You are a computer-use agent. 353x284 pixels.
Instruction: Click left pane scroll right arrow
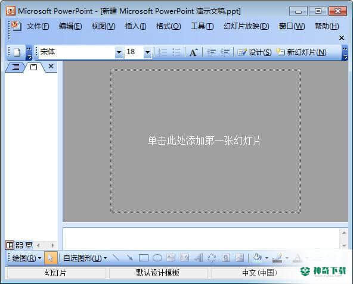52,245
